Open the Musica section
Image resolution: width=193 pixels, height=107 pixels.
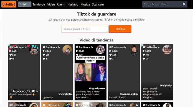point(85,4)
